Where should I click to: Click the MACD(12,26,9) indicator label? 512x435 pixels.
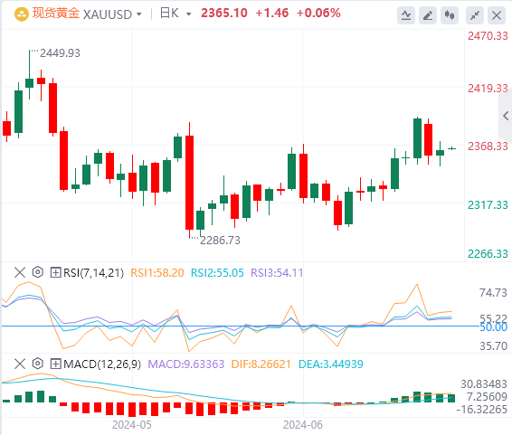tap(102, 364)
